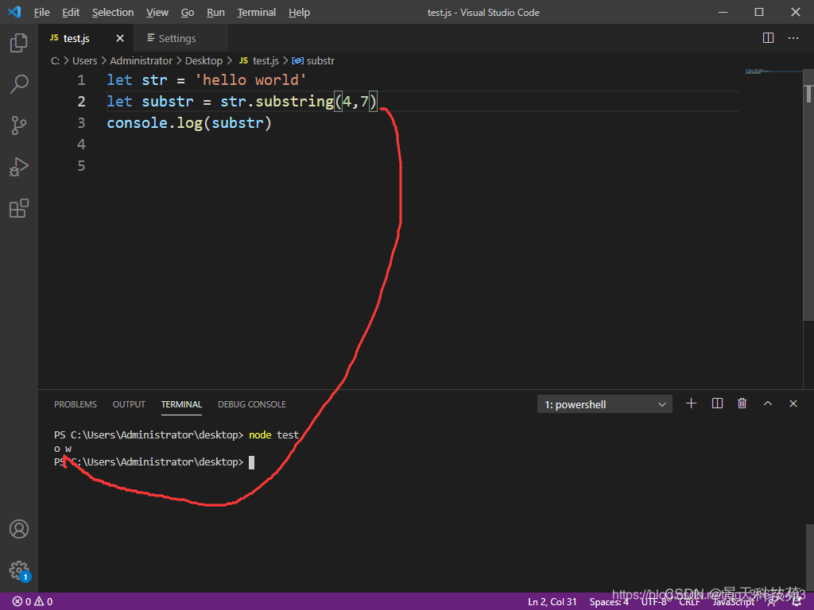Split the editor to the right
Image resolution: width=814 pixels, height=610 pixels.
point(768,38)
